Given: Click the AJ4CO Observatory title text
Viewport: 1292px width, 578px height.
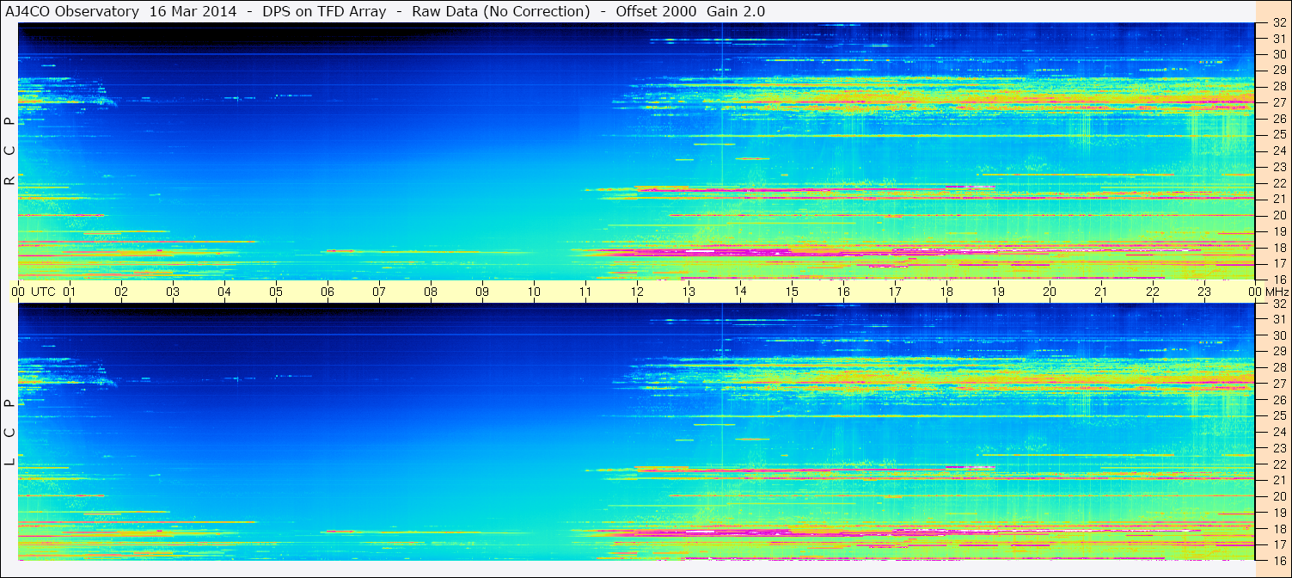Looking at the screenshot, I should tap(72, 11).
